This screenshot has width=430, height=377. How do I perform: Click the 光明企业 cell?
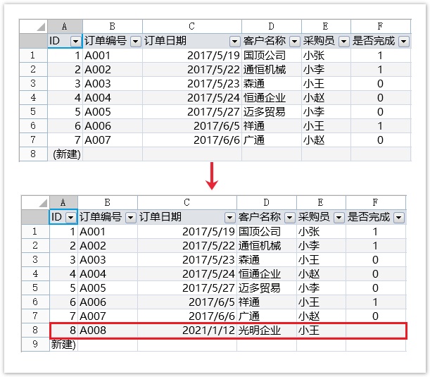(x=265, y=330)
